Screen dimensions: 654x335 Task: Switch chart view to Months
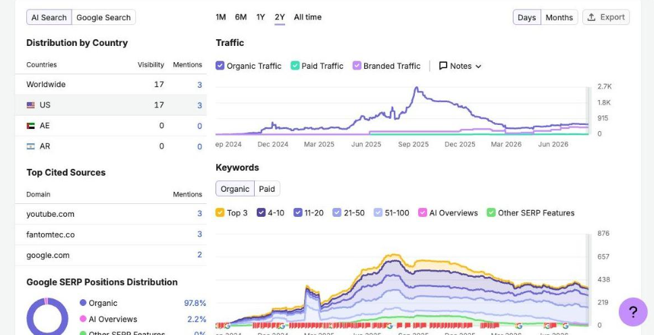(x=559, y=18)
